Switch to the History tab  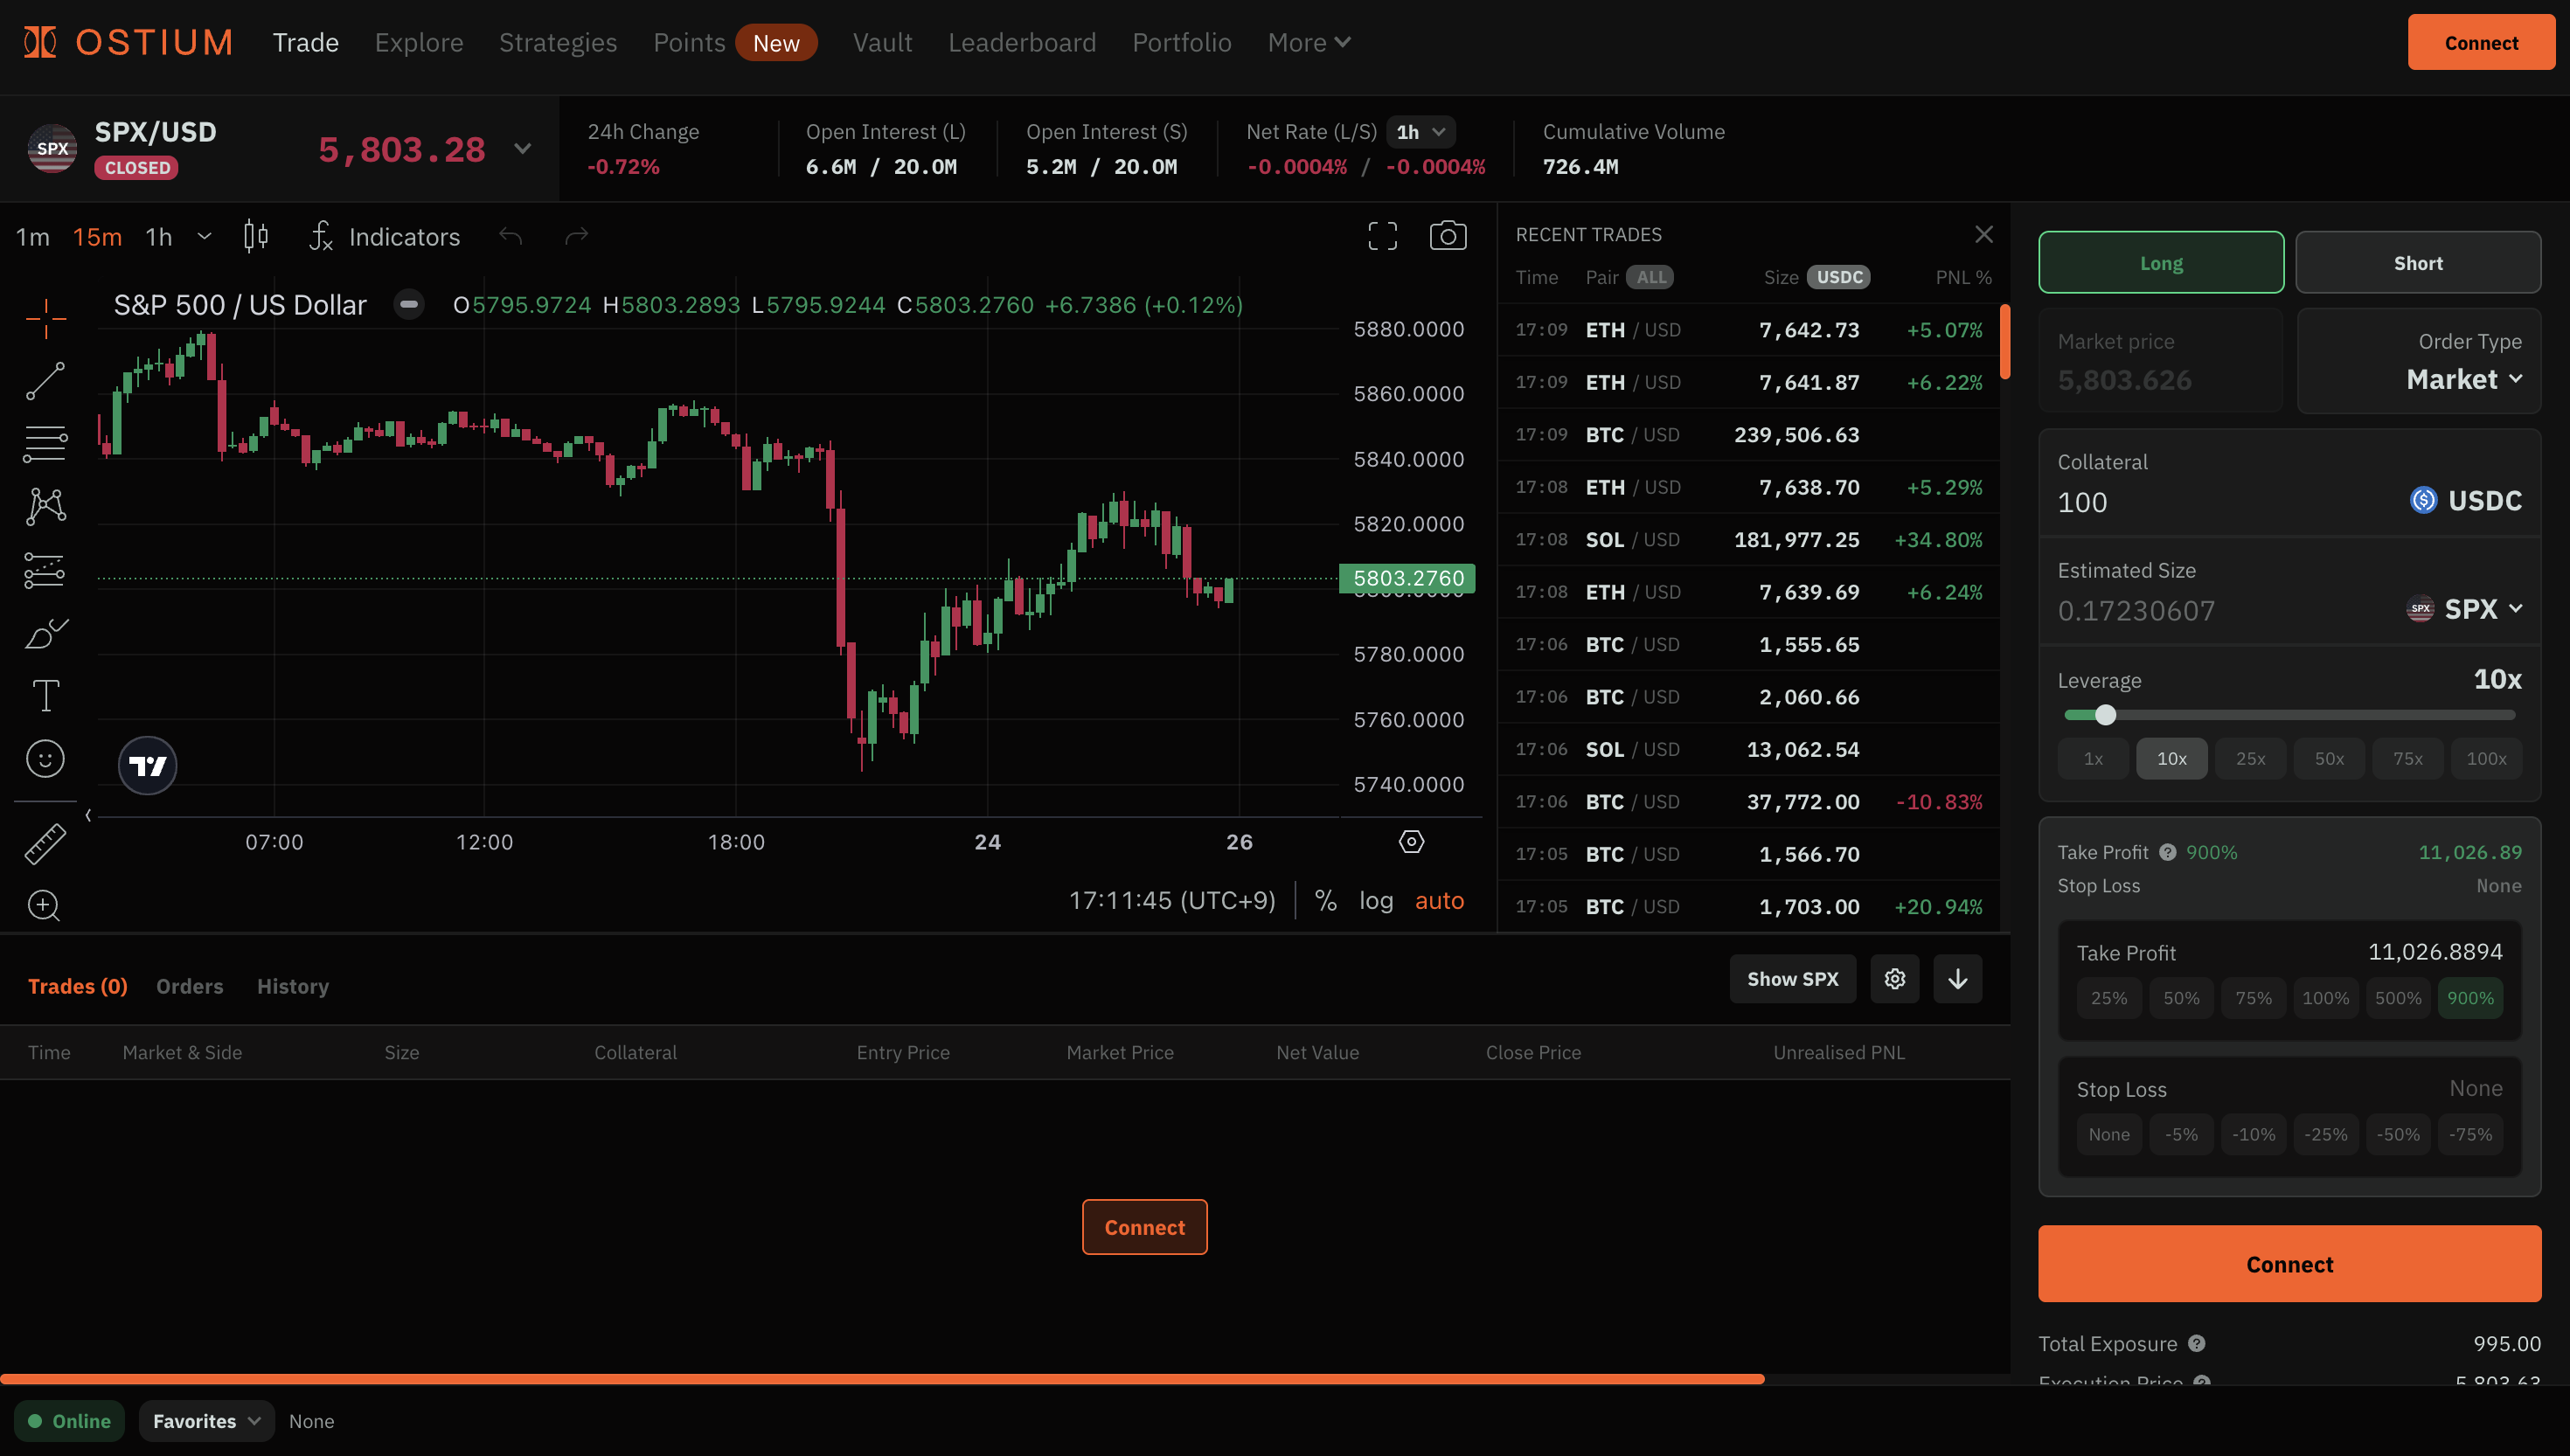(x=293, y=987)
